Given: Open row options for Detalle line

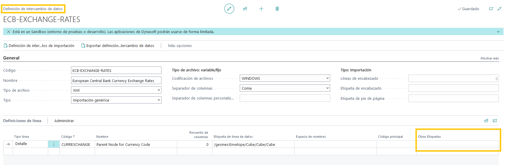Looking at the screenshot, I should click(x=54, y=144).
